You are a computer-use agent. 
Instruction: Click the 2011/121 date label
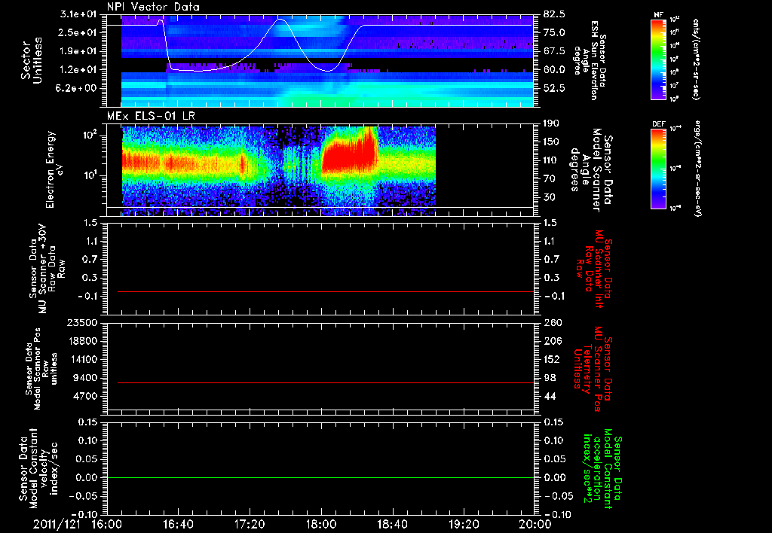pos(57,525)
